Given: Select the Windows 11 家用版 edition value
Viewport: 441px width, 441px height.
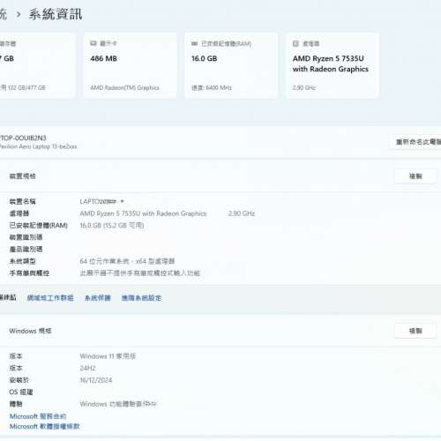Looking at the screenshot, I should pyautogui.click(x=108, y=356).
